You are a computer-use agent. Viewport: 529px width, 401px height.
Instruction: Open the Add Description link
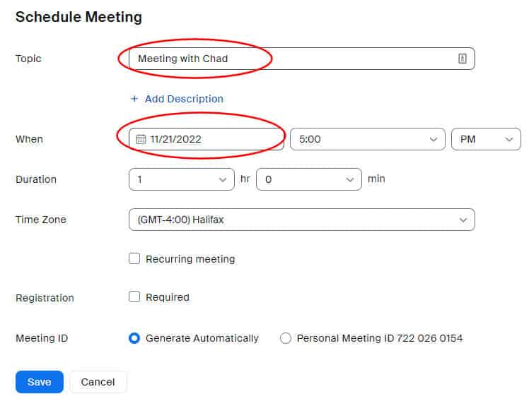[x=184, y=99]
